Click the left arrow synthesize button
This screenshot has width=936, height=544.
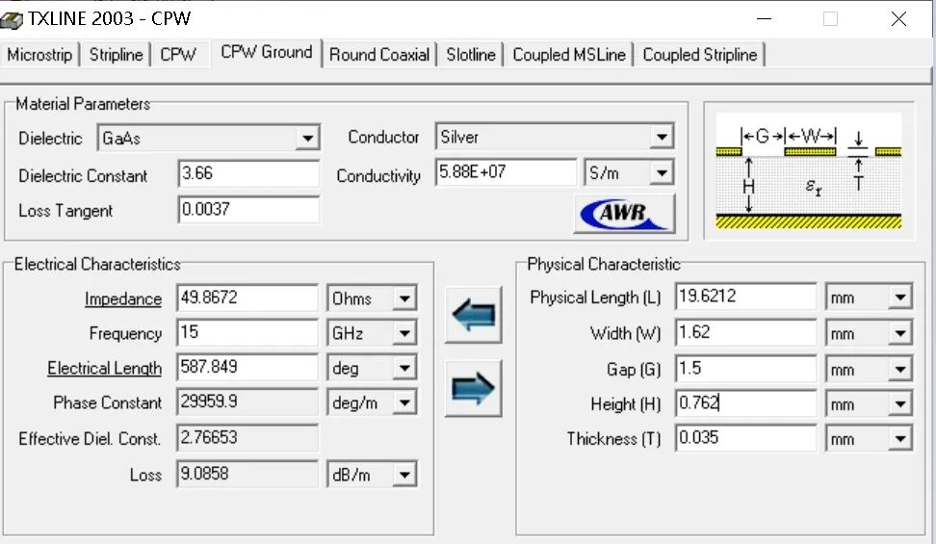coord(474,315)
